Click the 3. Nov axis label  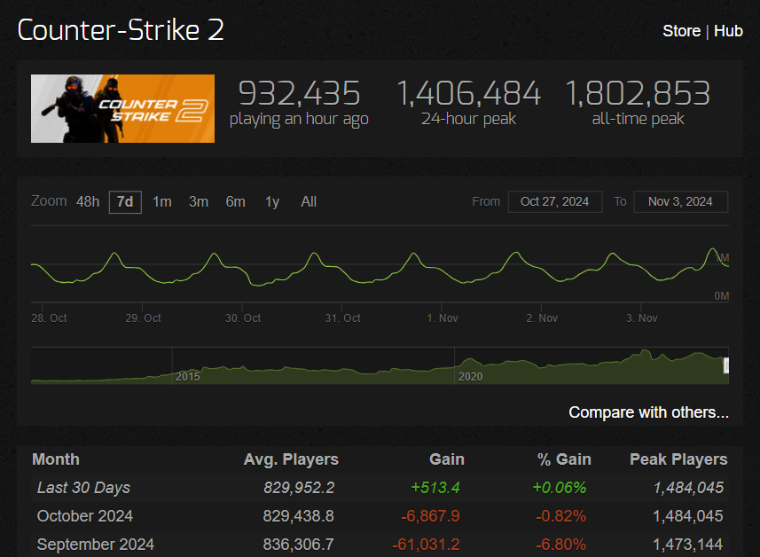tap(642, 318)
